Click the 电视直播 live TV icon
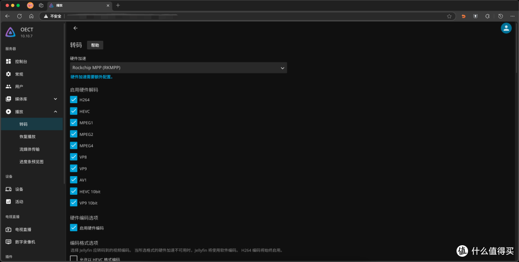The image size is (519, 262). coord(8,229)
